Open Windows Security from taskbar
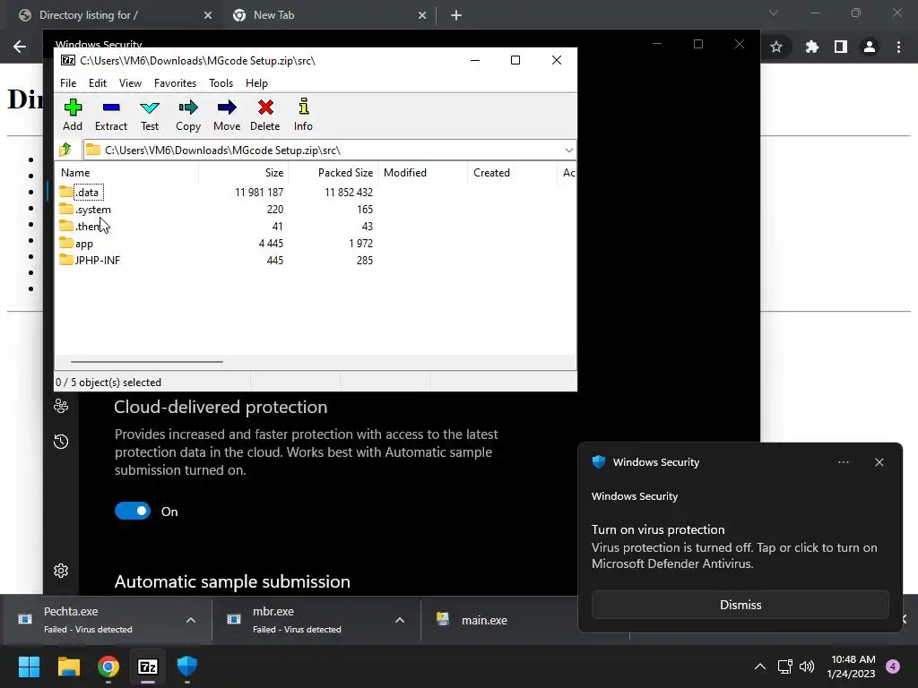The image size is (918, 688). click(x=187, y=666)
